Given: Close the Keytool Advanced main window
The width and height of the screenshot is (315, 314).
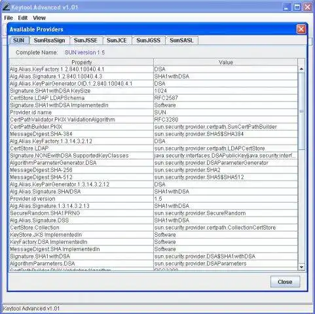Looking at the screenshot, I should point(308,7).
